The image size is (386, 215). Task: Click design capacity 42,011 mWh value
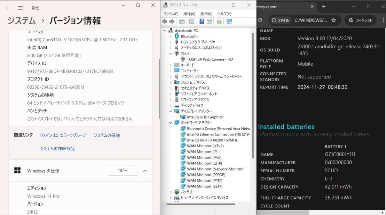338,187
